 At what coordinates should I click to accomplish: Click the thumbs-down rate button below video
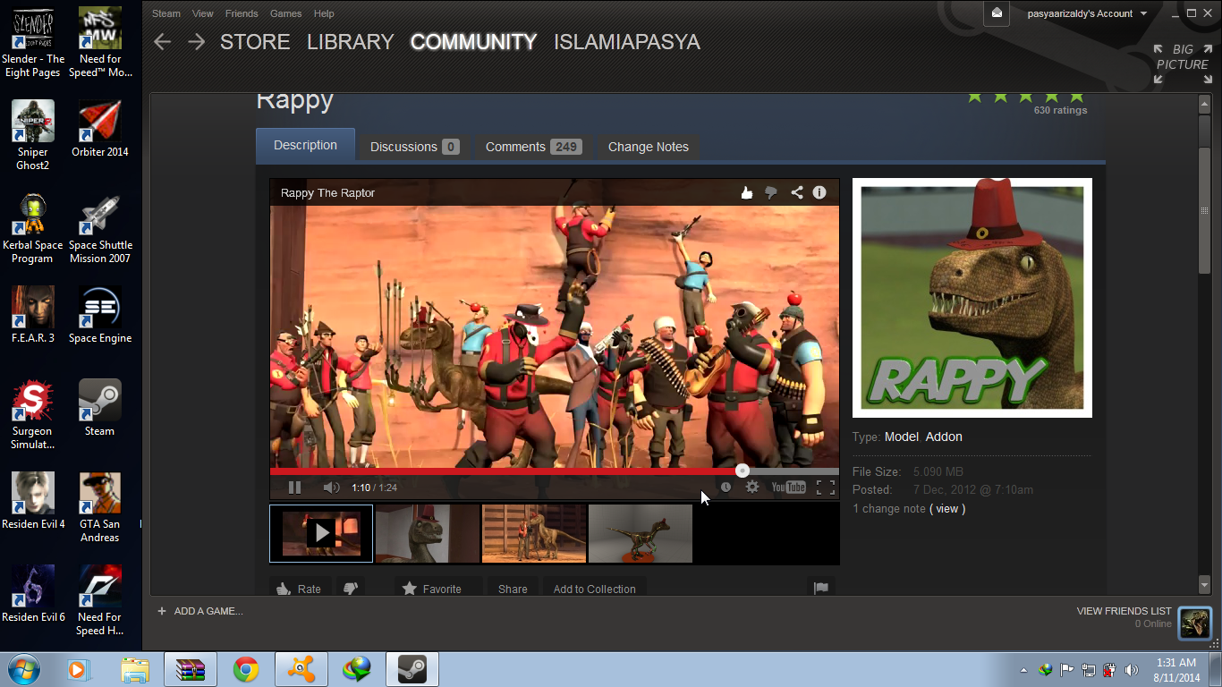[350, 589]
